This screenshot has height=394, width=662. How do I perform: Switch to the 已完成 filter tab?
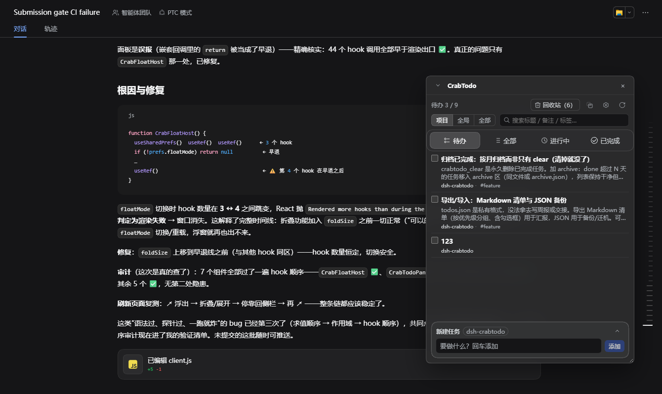tap(605, 141)
